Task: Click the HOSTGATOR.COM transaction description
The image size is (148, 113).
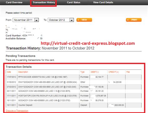Action: tap(47, 96)
